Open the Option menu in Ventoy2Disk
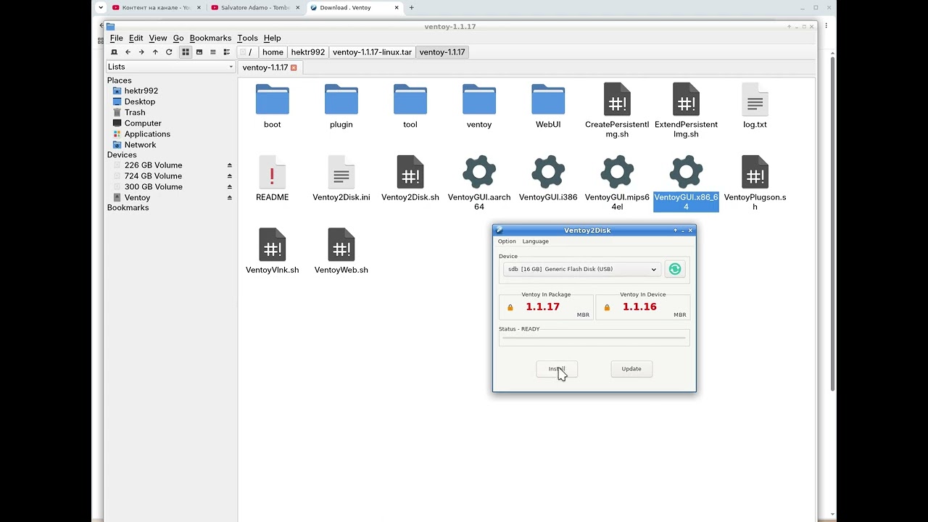The width and height of the screenshot is (928, 522). tap(507, 241)
